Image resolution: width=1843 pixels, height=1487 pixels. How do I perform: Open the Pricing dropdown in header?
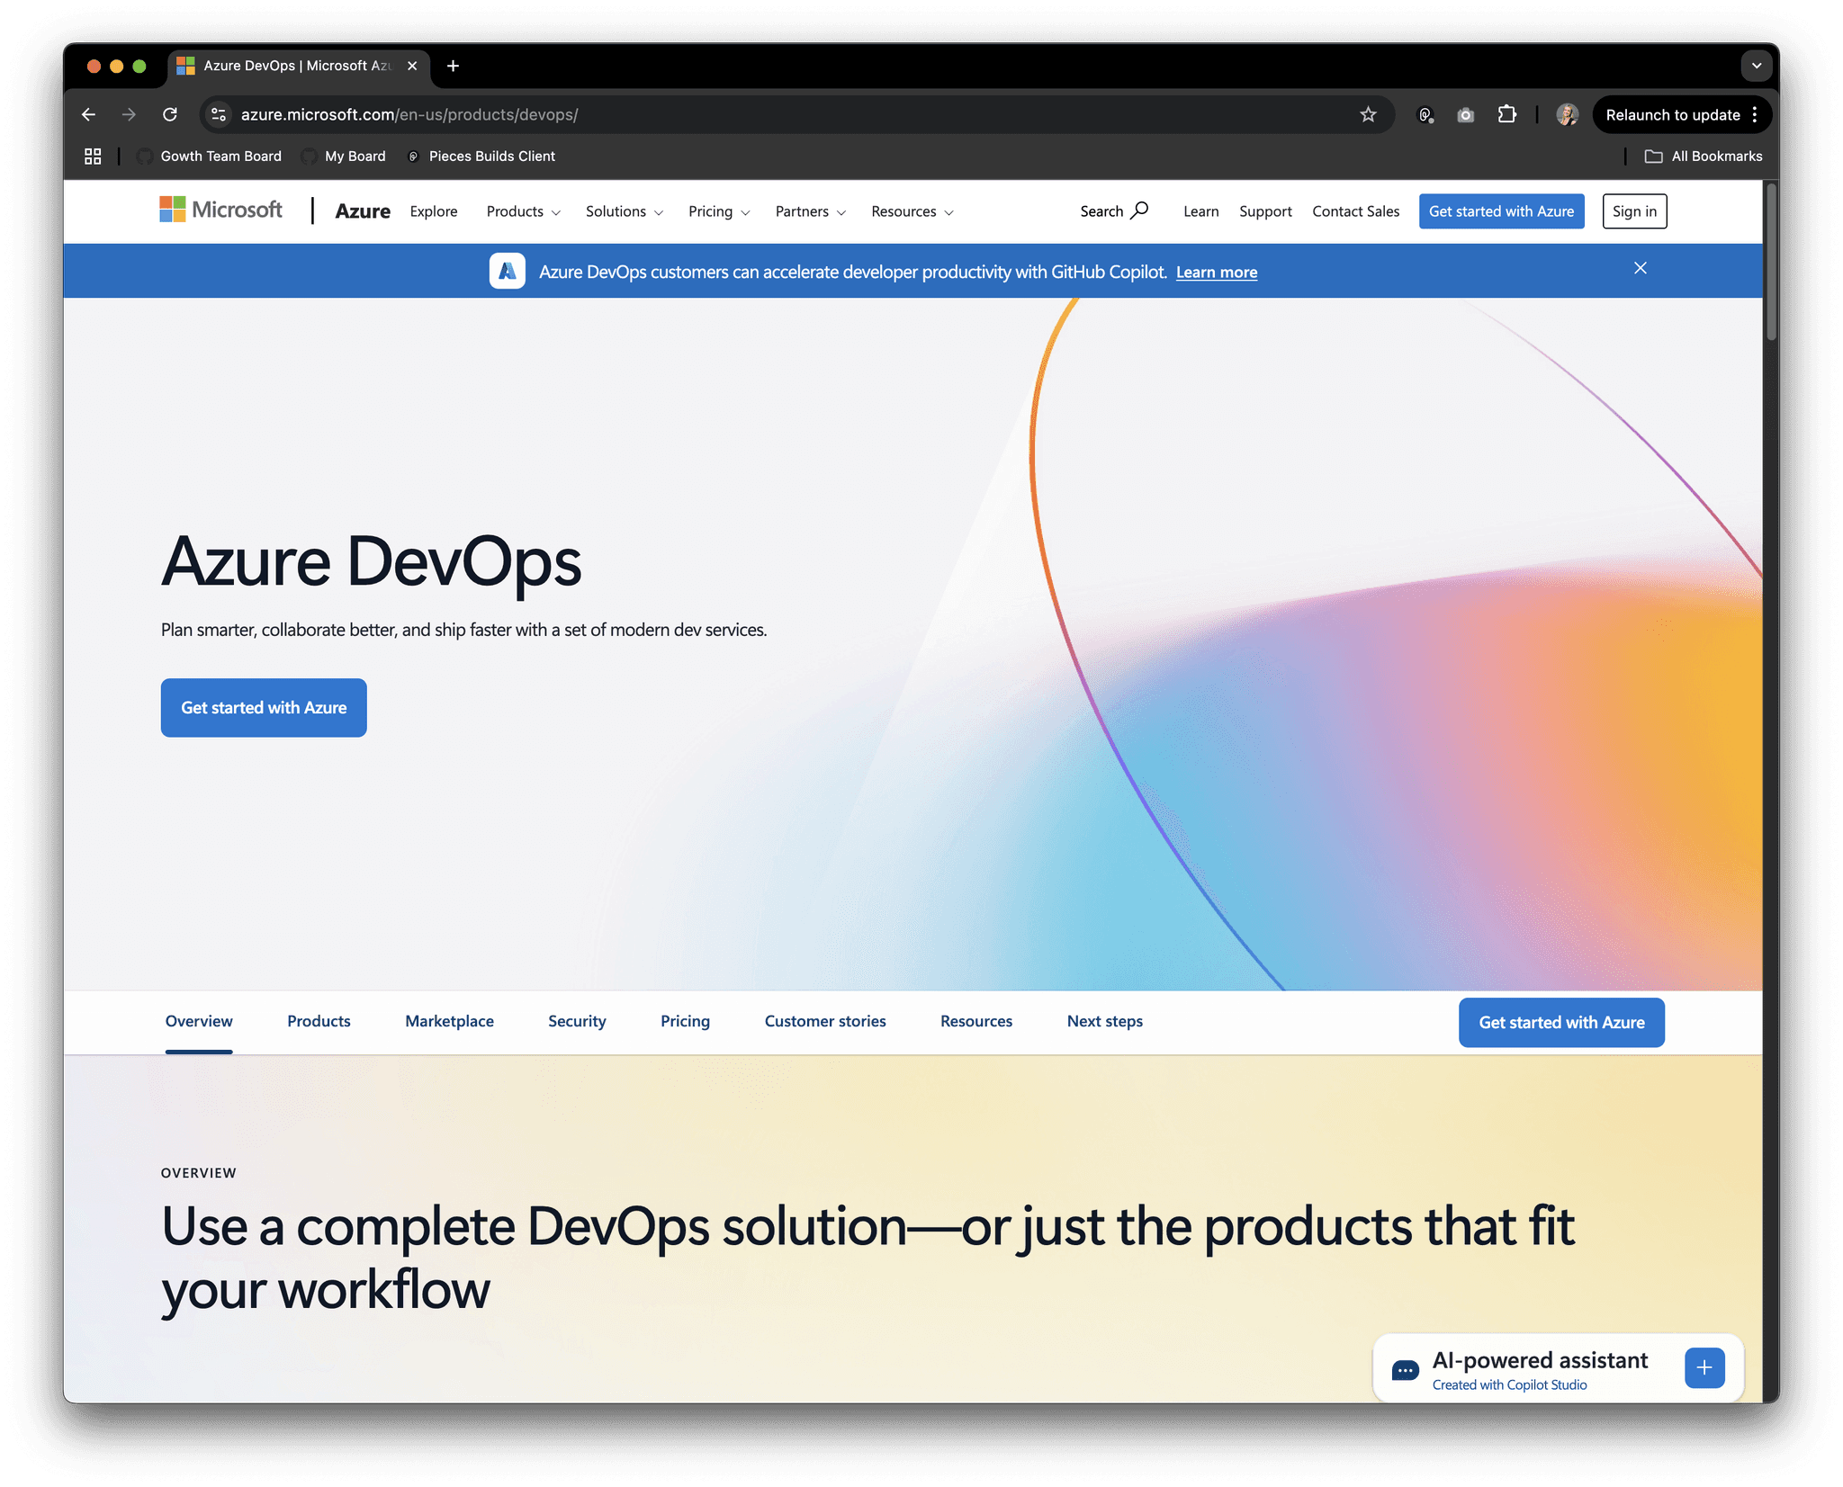[x=719, y=211]
